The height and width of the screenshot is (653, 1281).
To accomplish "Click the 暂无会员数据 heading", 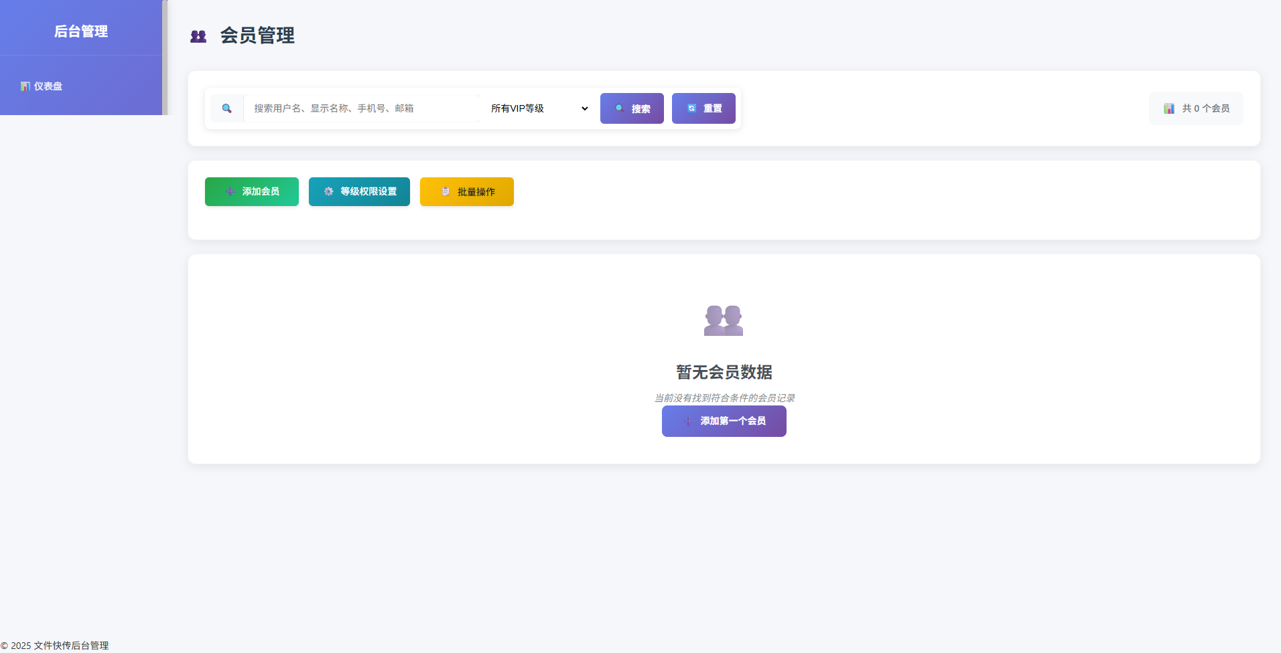I will point(724,372).
